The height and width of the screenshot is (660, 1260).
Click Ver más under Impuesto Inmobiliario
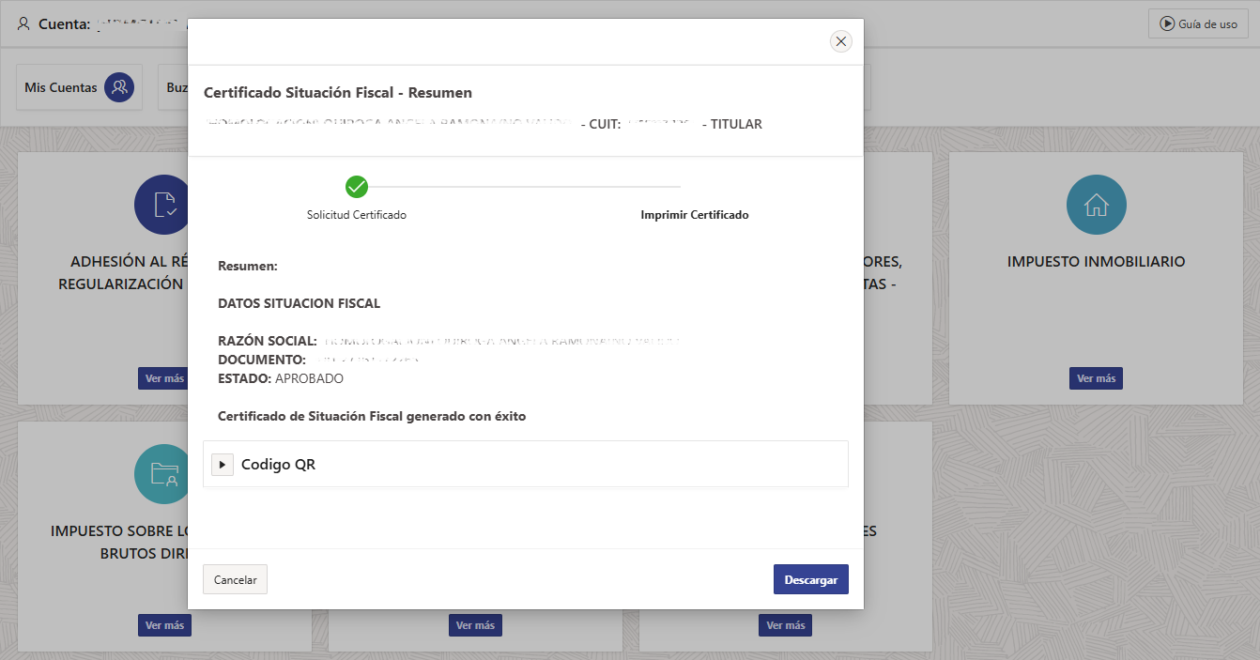click(x=1096, y=378)
